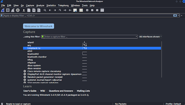Go to the previous packet arrow
Image resolution: width=185 pixels, height=105 pixels.
50,10
